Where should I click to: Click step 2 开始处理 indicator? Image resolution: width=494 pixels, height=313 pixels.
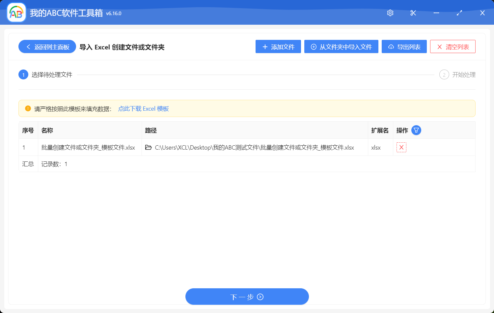tap(444, 74)
